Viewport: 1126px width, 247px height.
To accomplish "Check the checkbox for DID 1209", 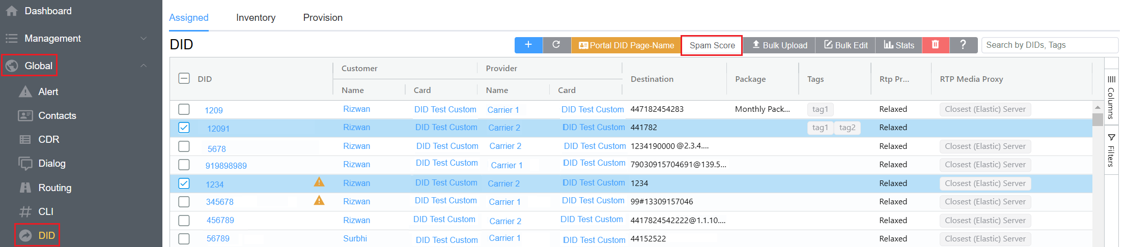I will coord(184,109).
